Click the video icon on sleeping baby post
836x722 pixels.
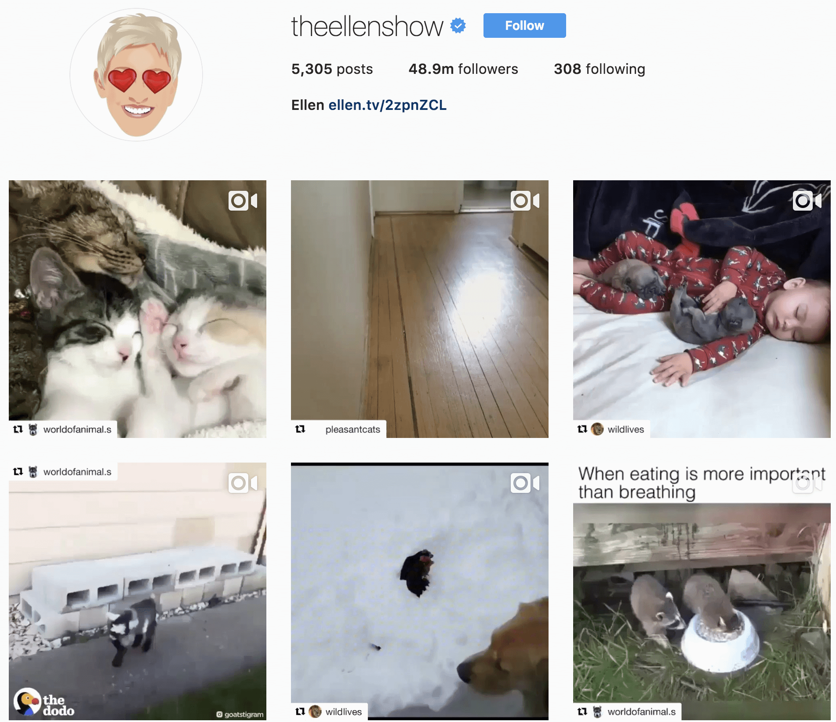[x=807, y=201]
